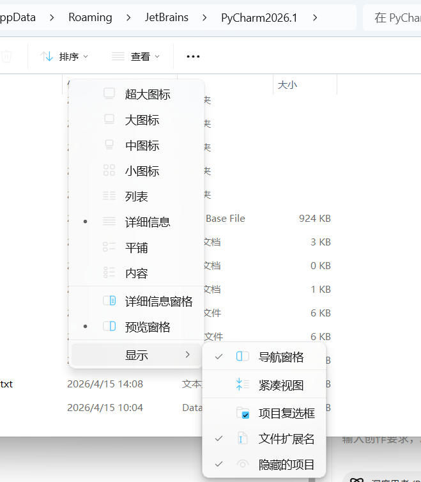This screenshot has width=421, height=482.
Task: Click the JetBrains breadcrumb segment
Action: pyautogui.click(x=167, y=17)
